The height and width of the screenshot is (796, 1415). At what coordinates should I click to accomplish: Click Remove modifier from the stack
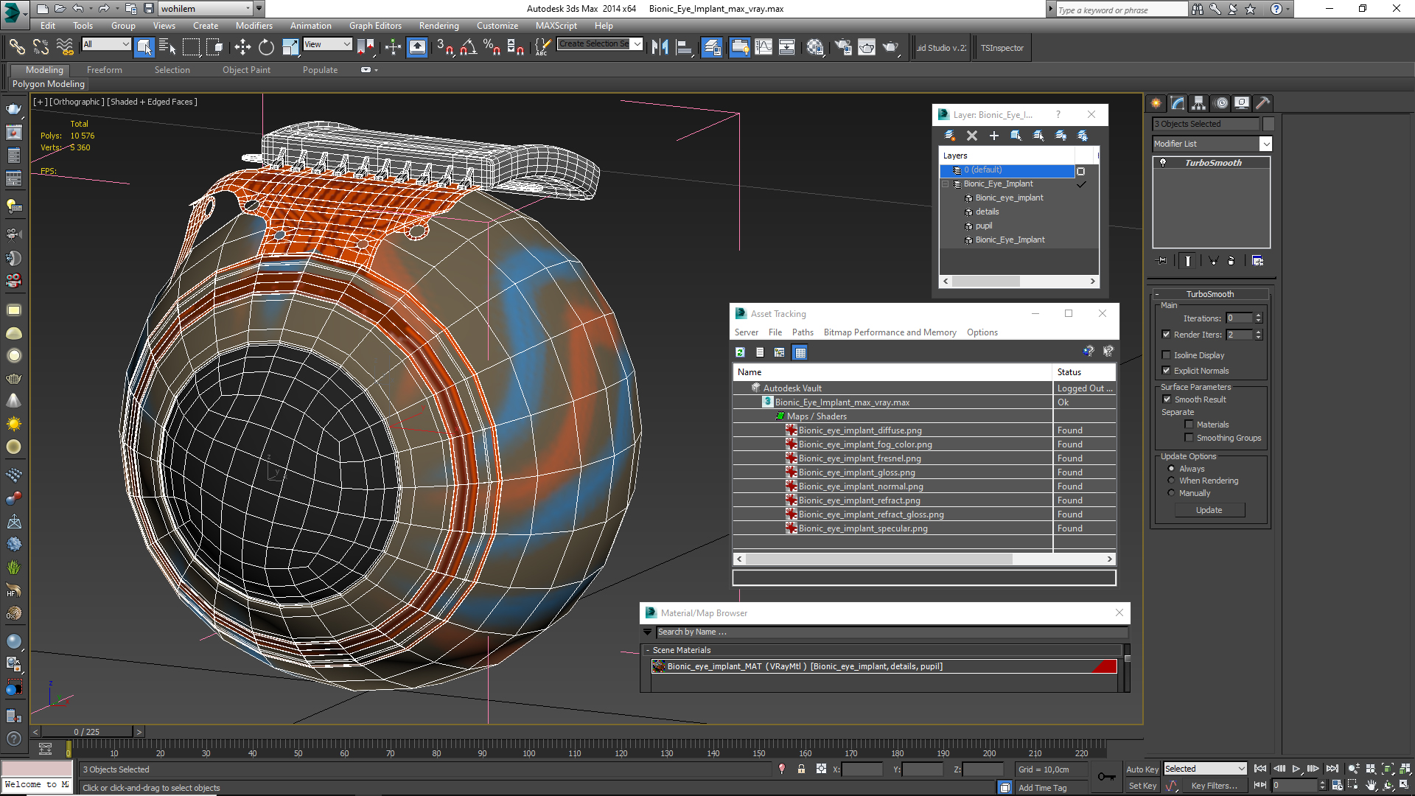point(1231,261)
